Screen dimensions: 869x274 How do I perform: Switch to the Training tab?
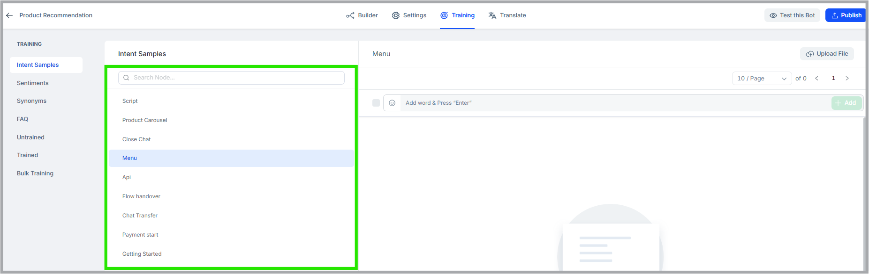(x=457, y=15)
